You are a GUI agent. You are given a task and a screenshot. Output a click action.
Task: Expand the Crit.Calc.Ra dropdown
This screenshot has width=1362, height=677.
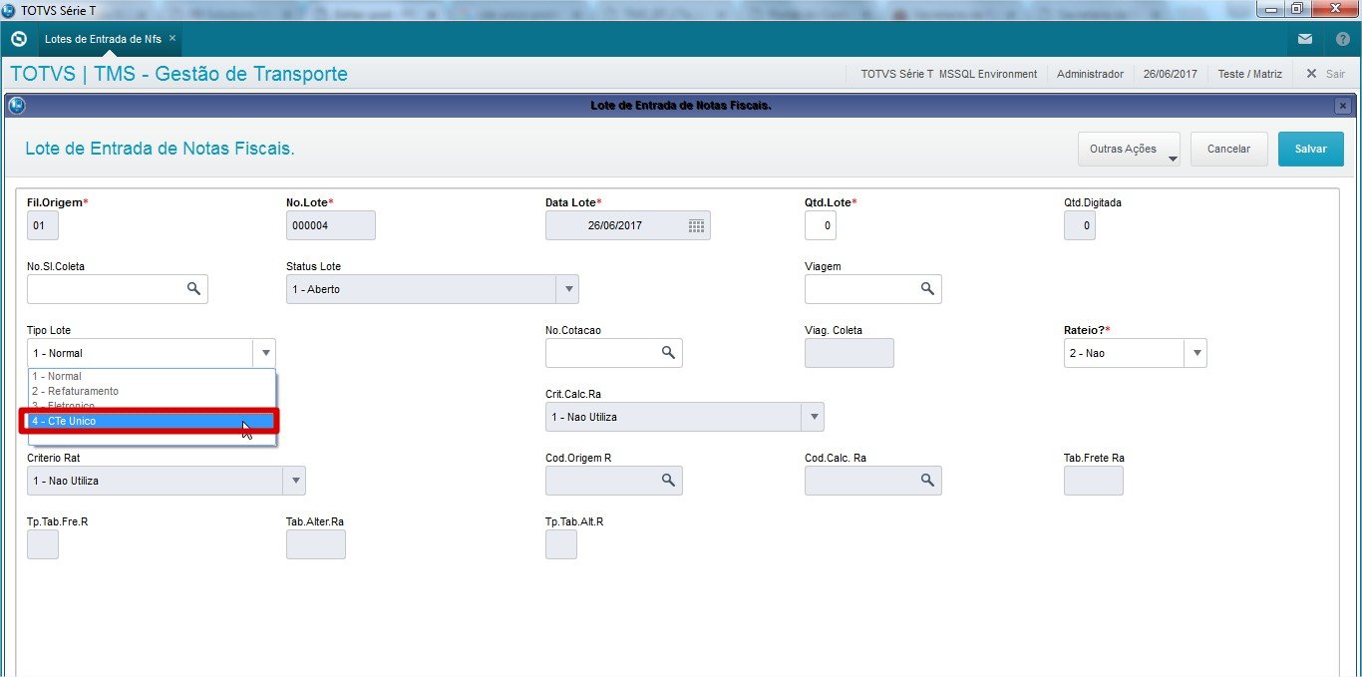click(x=814, y=417)
